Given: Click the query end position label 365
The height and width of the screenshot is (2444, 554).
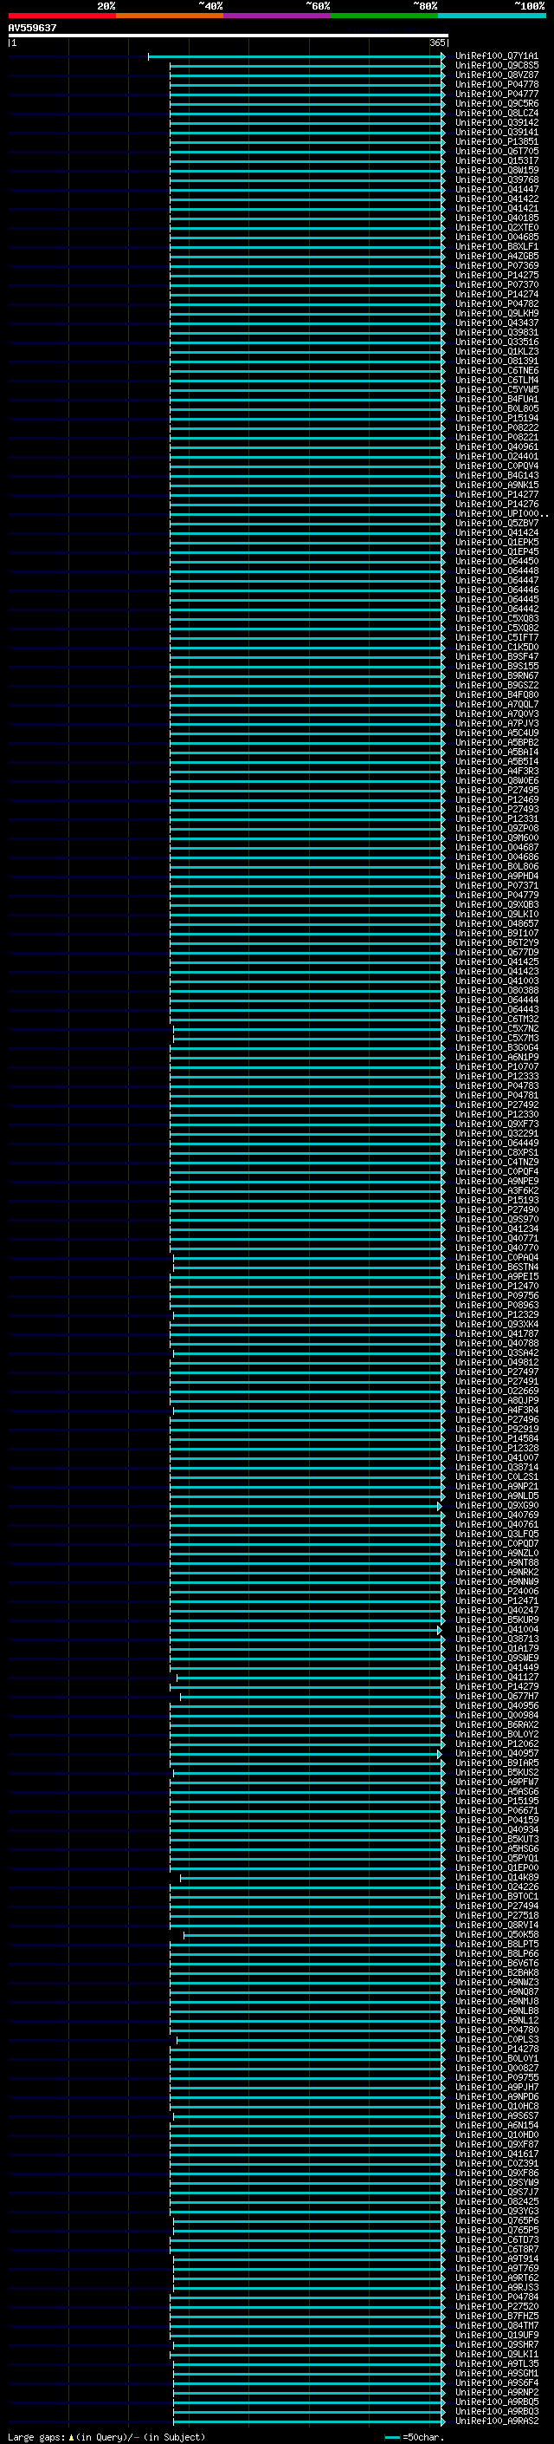Looking at the screenshot, I should pos(437,42).
